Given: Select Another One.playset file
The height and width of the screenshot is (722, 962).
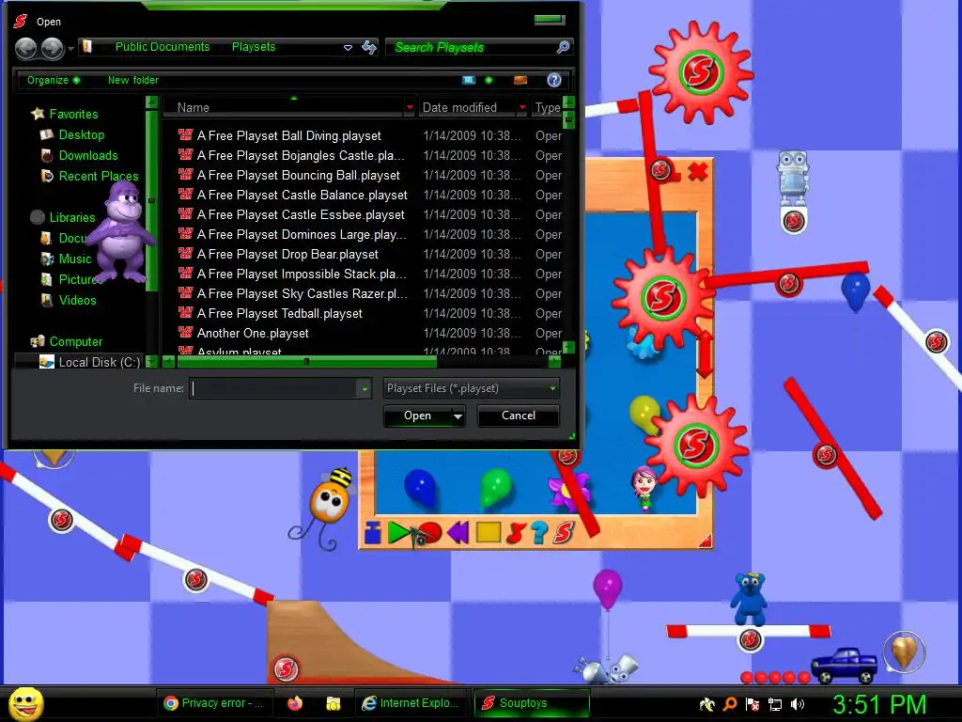Looking at the screenshot, I should tap(253, 333).
